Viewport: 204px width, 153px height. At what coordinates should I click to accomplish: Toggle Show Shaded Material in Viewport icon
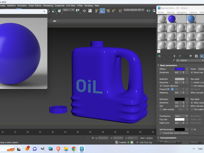point(201,56)
